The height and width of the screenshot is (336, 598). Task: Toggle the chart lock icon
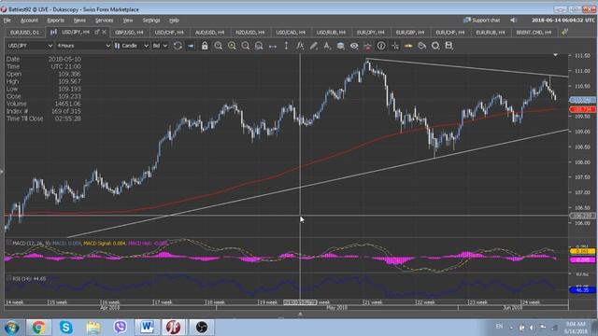(x=205, y=46)
